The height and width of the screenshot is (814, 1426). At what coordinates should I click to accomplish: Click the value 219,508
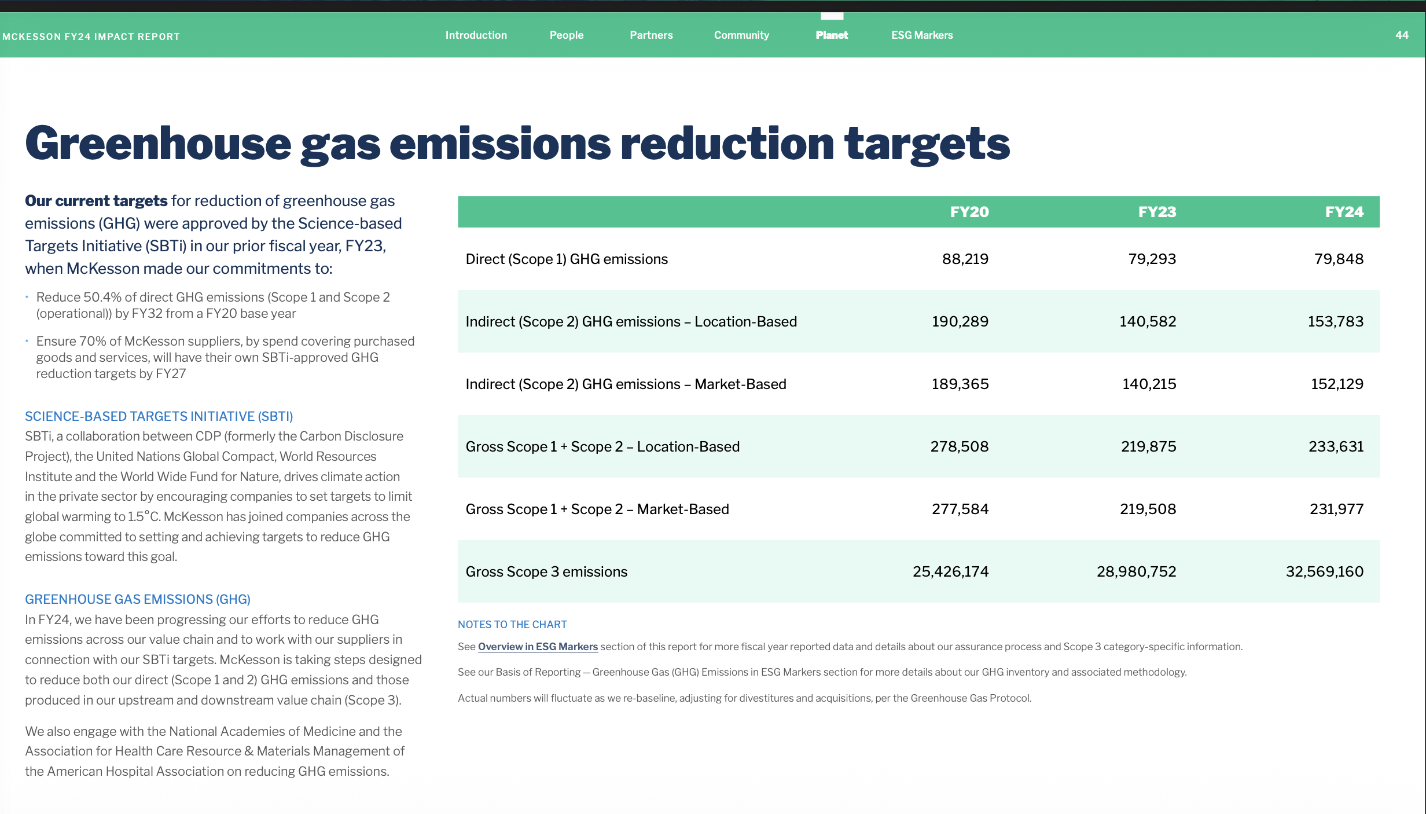(x=1148, y=509)
